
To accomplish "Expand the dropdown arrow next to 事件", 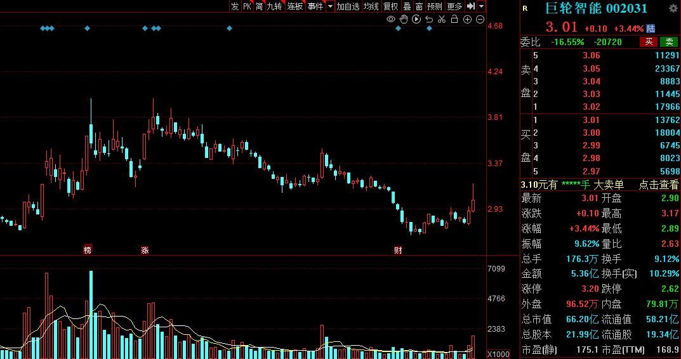I will coord(330,6).
